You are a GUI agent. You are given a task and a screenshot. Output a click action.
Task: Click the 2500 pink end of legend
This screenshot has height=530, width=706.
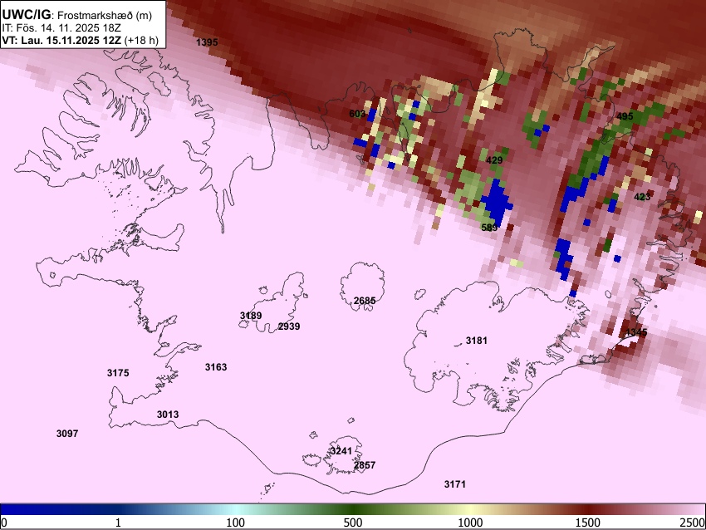(693, 523)
